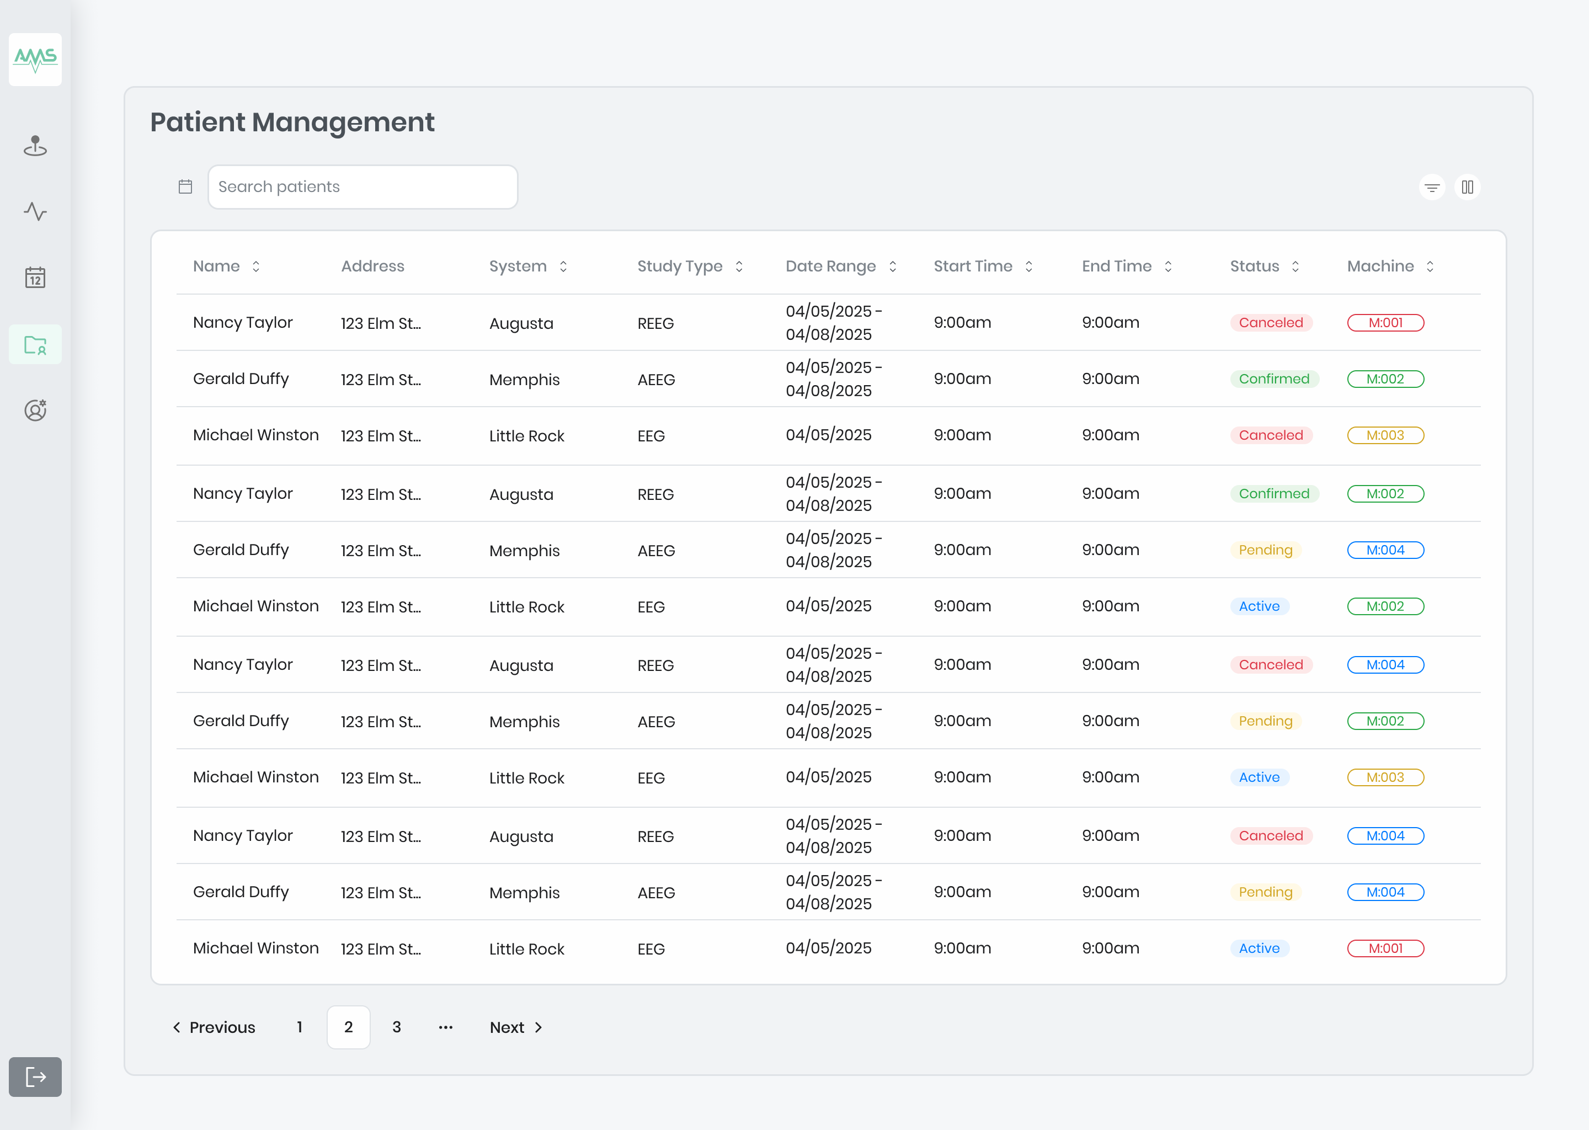The width and height of the screenshot is (1589, 1130).
Task: Open the user settings sidebar icon
Action: tap(35, 410)
